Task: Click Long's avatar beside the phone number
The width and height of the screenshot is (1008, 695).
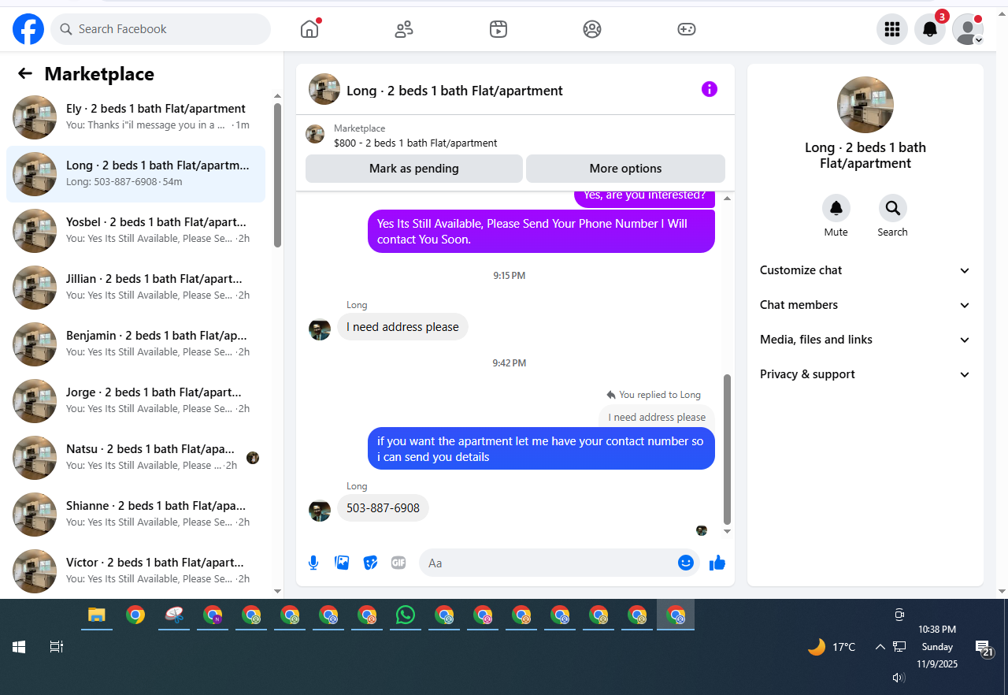Action: pyautogui.click(x=320, y=510)
